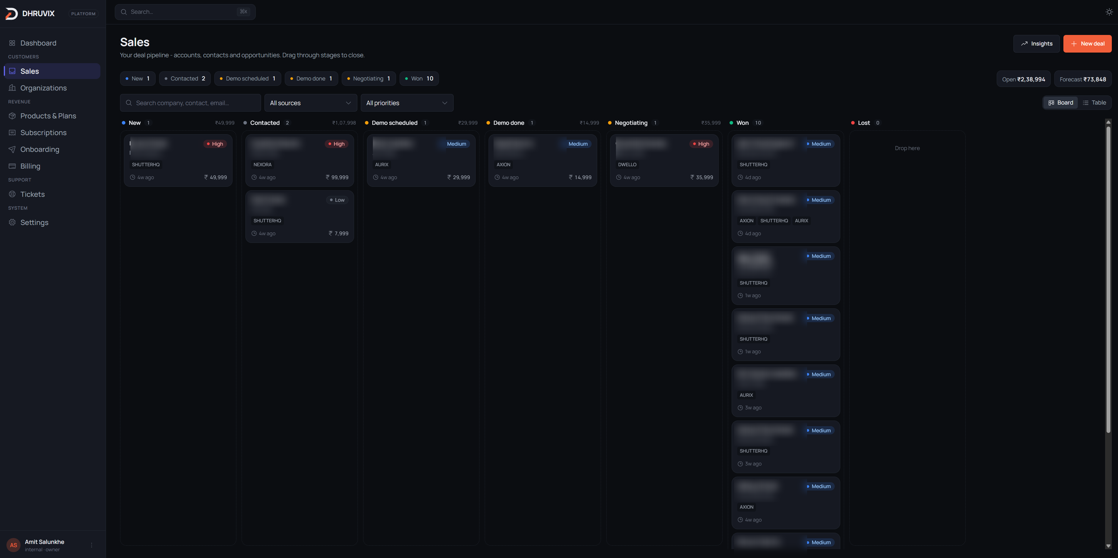Open the All sources dropdown
The width and height of the screenshot is (1118, 558).
(x=311, y=103)
